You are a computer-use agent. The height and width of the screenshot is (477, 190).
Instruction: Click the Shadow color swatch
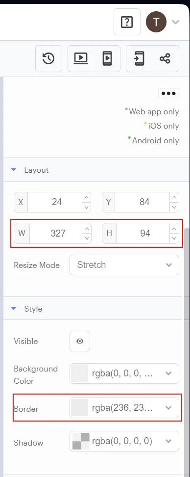pos(81,441)
